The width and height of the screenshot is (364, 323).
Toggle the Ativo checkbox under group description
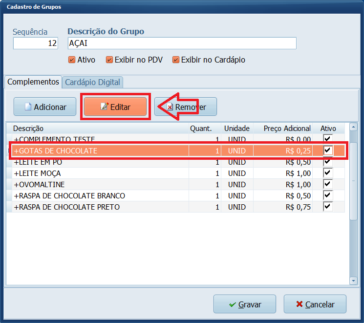pyautogui.click(x=72, y=60)
